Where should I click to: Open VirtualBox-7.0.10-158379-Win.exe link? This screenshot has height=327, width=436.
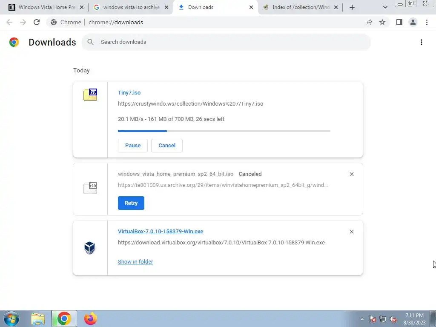[x=161, y=231]
